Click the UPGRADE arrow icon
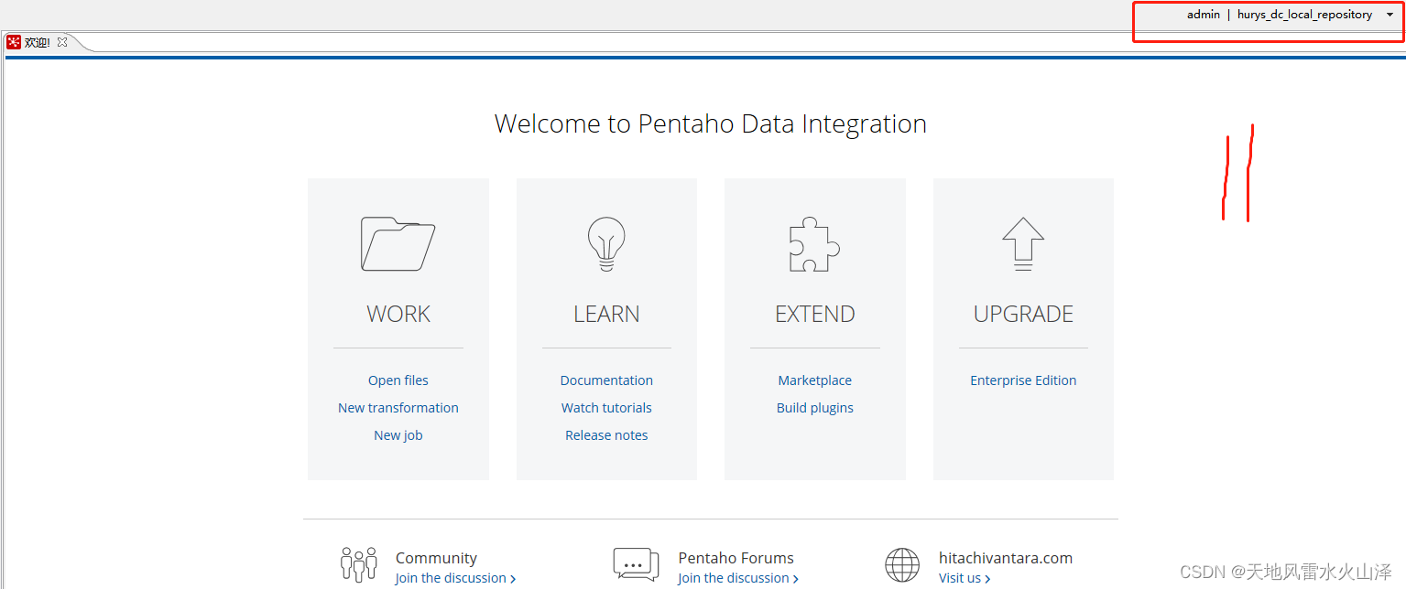 coord(1023,244)
